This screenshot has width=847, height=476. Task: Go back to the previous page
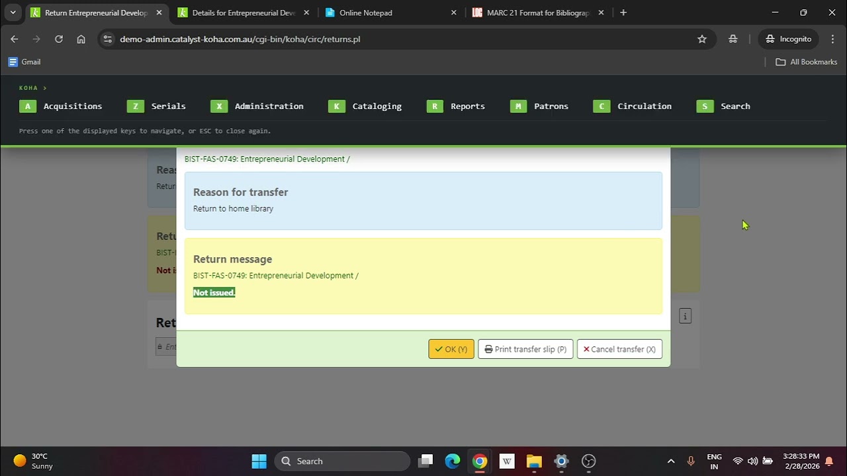point(15,39)
